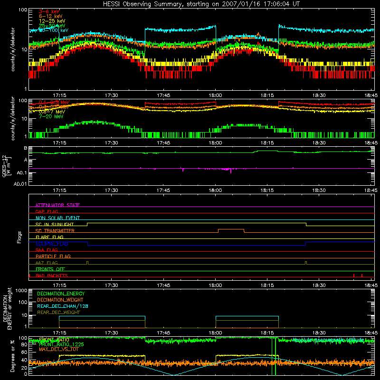Select the REAR_DEC_WEIGHT legend entry

click(58, 313)
